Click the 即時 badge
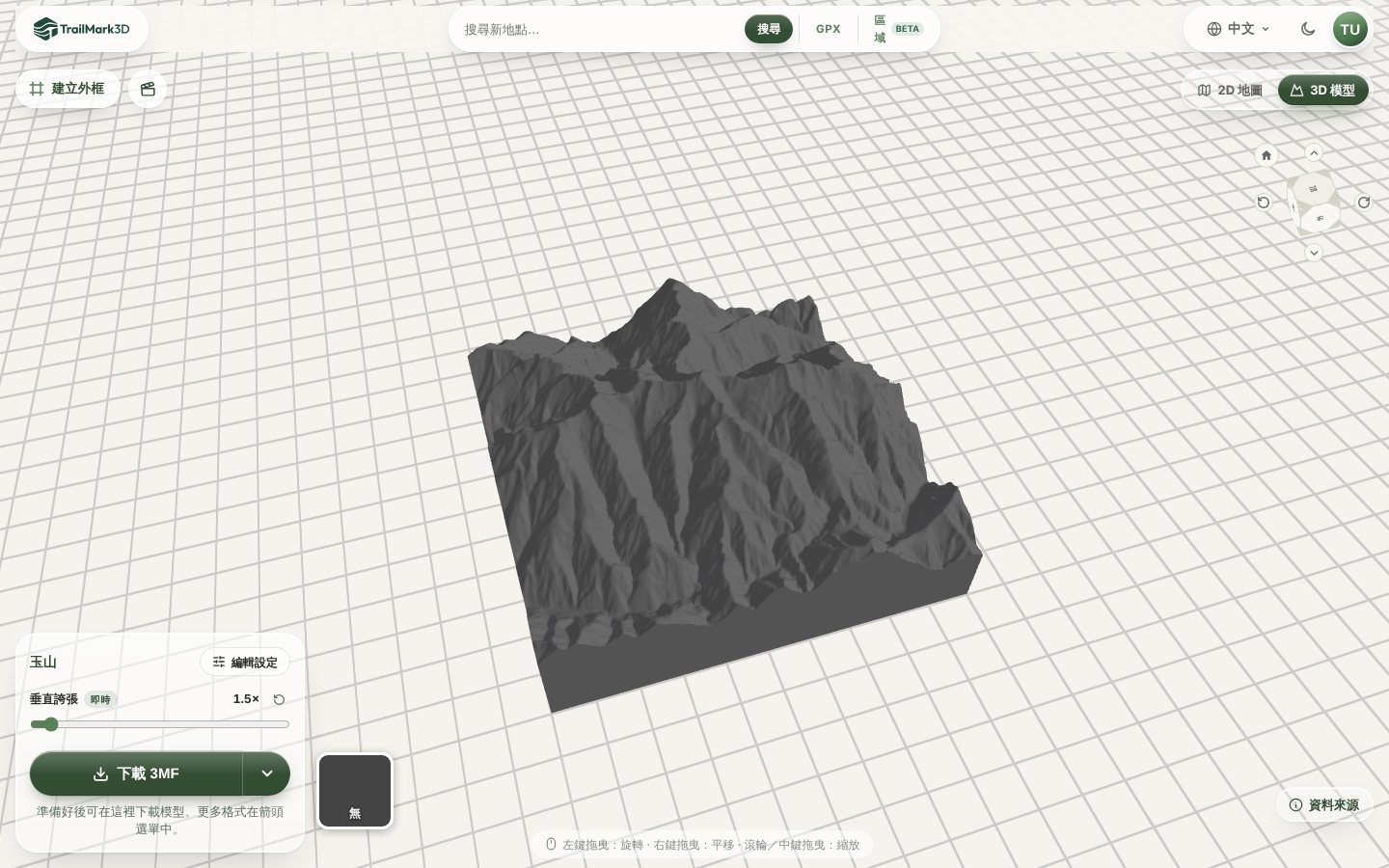The image size is (1389, 868). point(100,699)
